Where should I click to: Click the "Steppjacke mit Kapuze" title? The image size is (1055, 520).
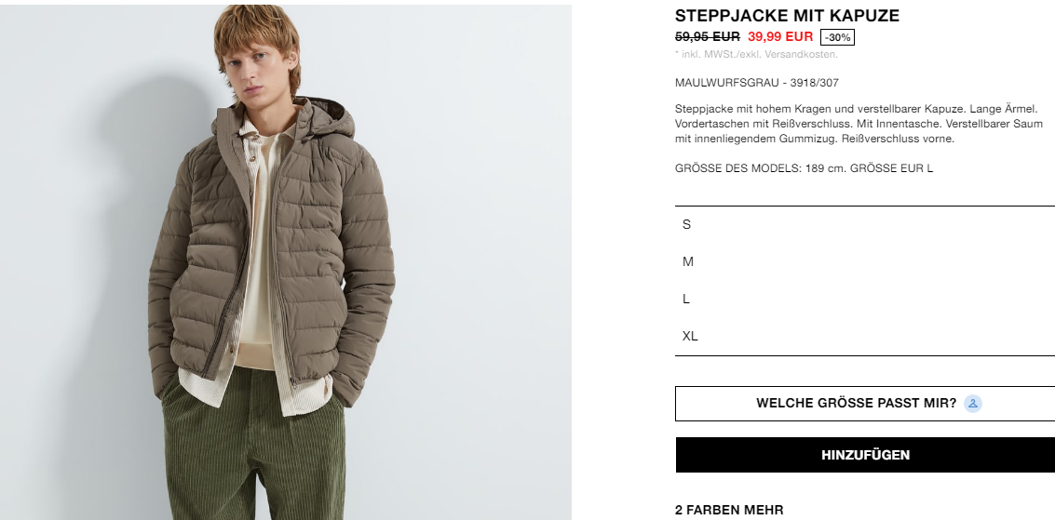point(787,16)
